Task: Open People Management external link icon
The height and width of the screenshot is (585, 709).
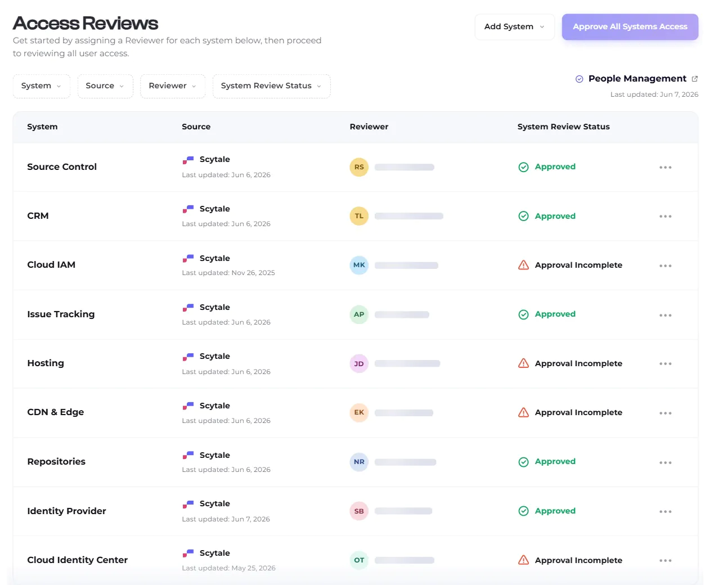Action: [x=694, y=79]
